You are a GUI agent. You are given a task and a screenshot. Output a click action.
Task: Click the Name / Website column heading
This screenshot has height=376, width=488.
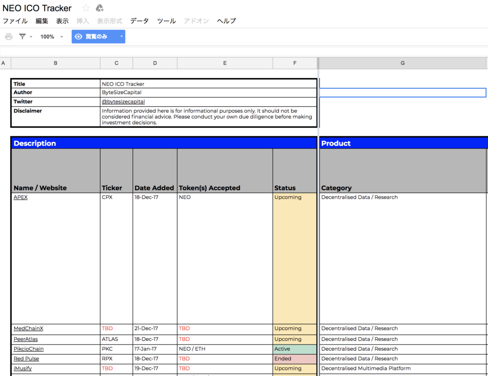[x=56, y=171]
